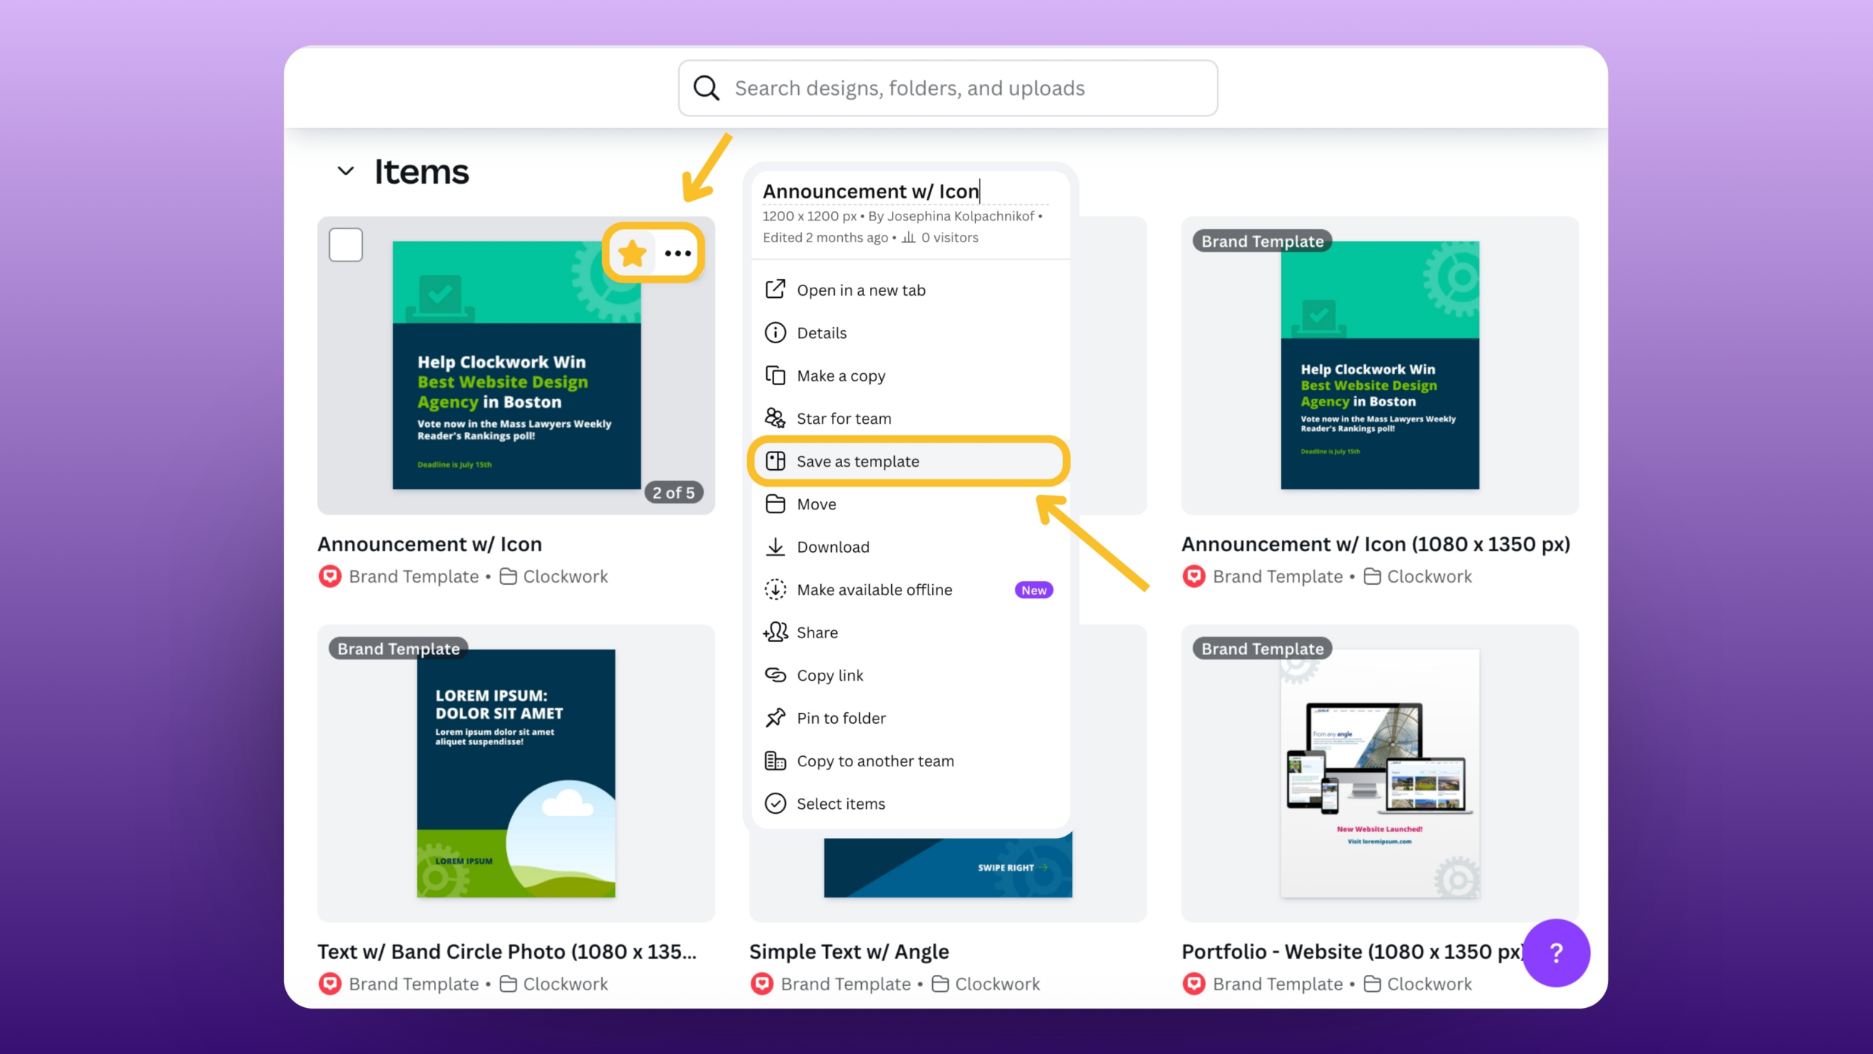
Task: Unstar the Announcement w/ Icon design
Action: [632, 253]
